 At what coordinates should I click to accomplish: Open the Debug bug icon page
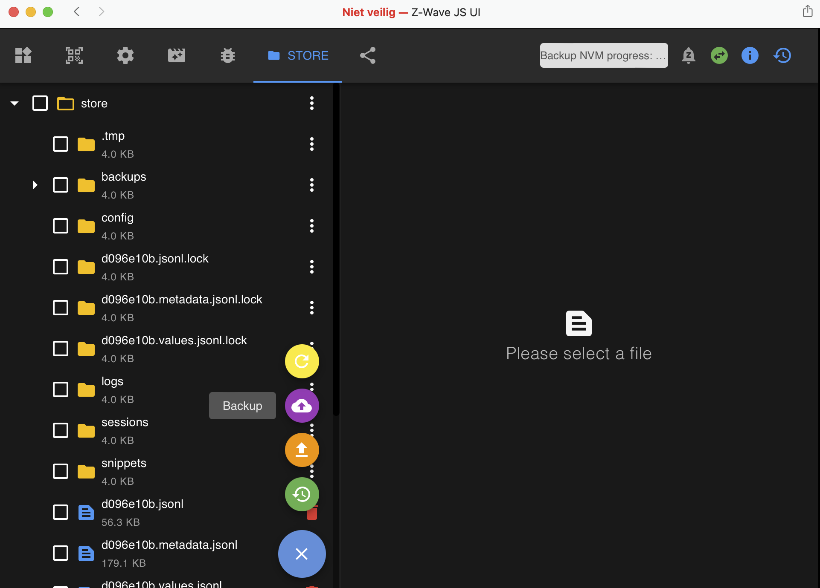tap(228, 55)
